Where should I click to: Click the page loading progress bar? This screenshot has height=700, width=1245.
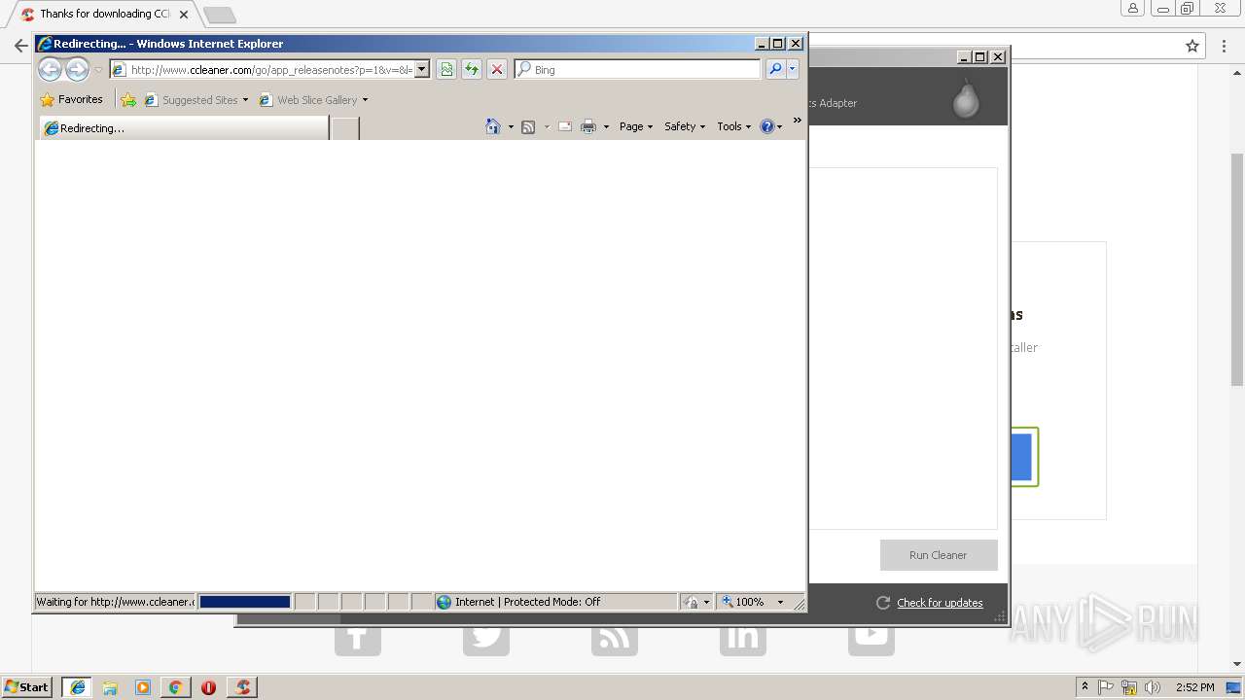click(x=245, y=602)
